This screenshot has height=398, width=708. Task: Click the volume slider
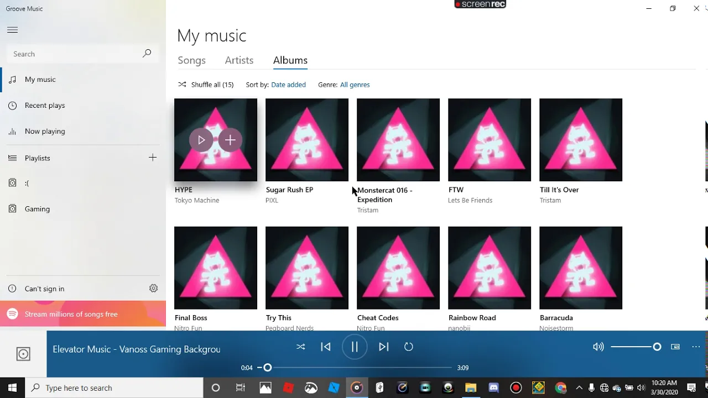click(636, 347)
